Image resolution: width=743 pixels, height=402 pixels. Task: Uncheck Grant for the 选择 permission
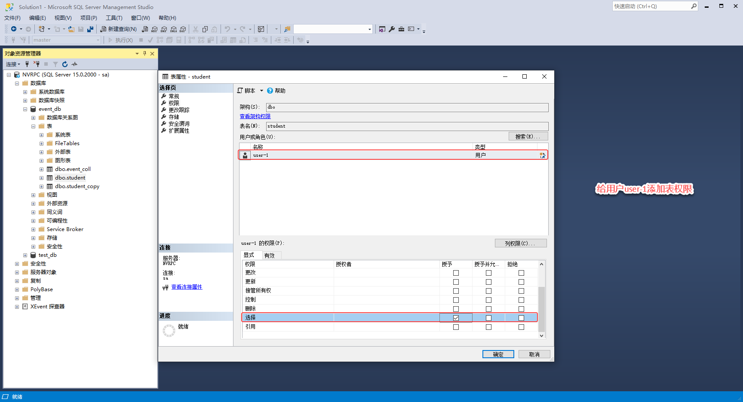[x=456, y=318]
